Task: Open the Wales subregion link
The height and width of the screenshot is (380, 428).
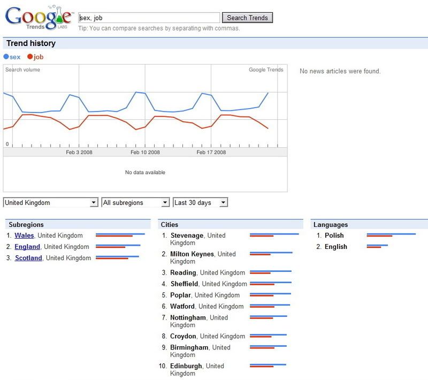Action: (x=24, y=235)
